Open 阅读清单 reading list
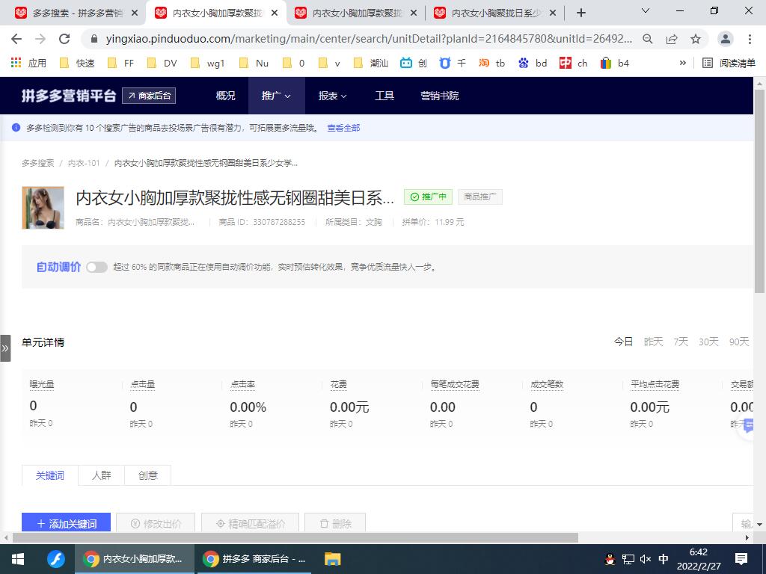This screenshot has height=574, width=766. (x=729, y=63)
